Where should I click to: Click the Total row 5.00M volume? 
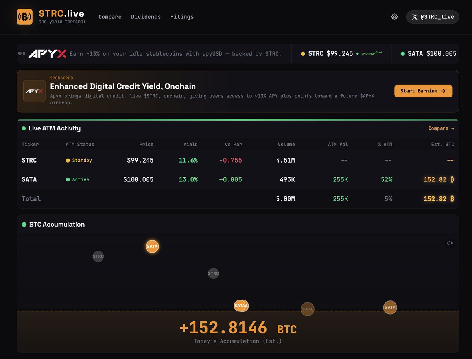286,199
